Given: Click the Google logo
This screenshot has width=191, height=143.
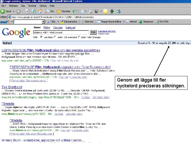Looking at the screenshot, I should [x=16, y=33].
